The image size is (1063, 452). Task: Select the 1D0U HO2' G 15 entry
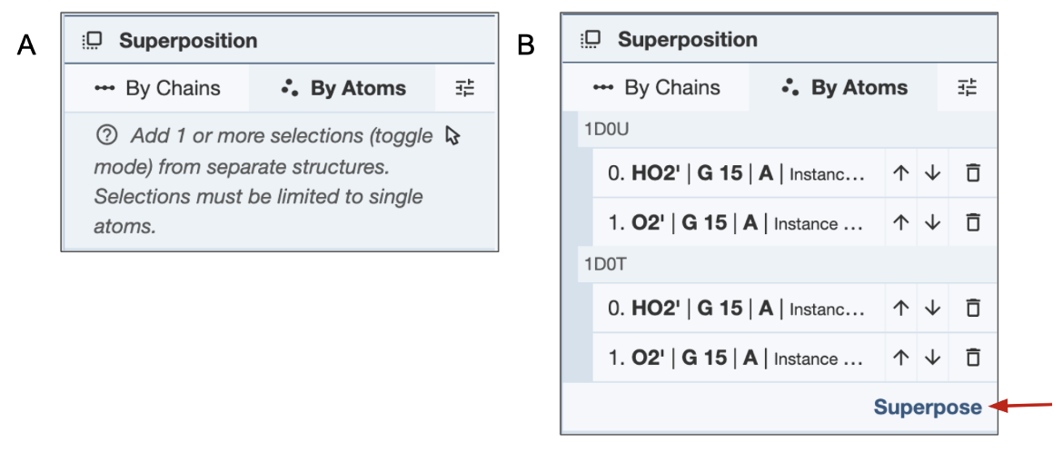[736, 173]
